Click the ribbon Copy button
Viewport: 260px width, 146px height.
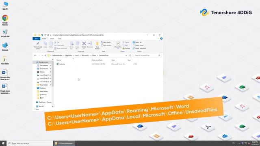pos(45,45)
